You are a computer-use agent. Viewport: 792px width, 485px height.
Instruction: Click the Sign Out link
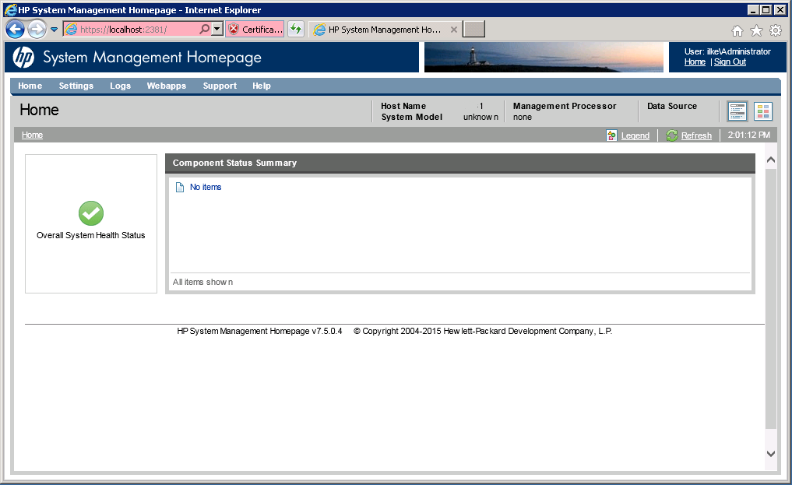(x=730, y=62)
